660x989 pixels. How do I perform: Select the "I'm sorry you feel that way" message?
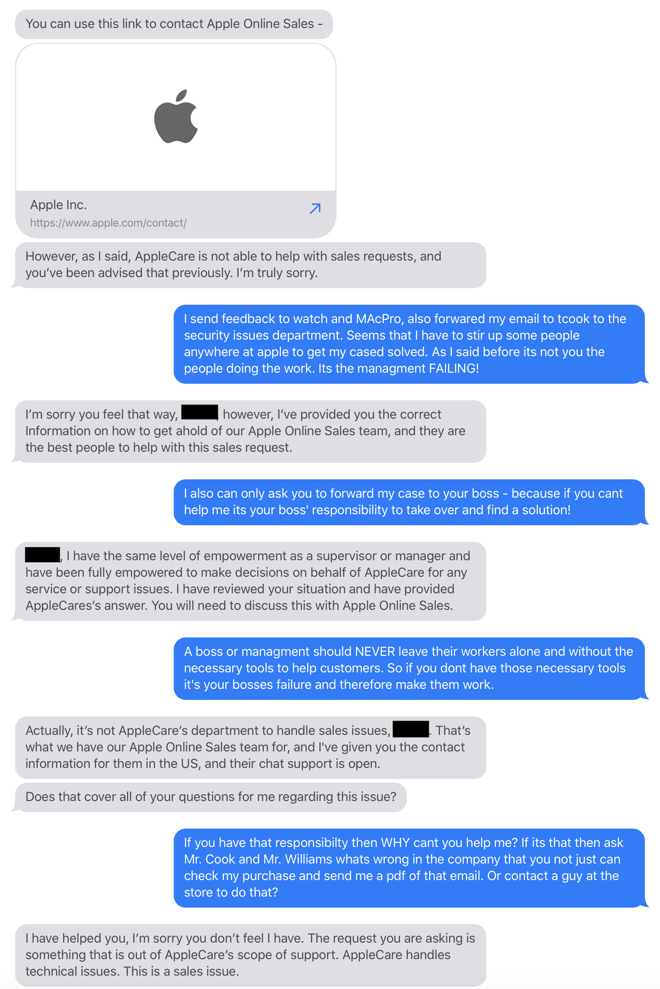pos(250,431)
